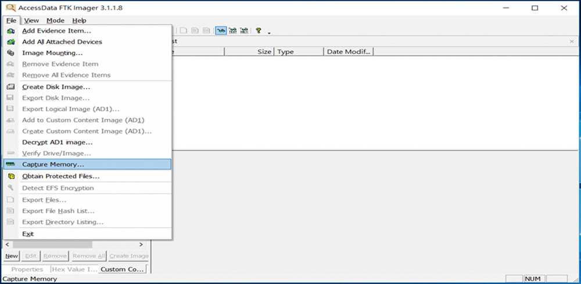Screen dimensions: 581x284
Task: Toggle automatic file preview glasses icon
Action: [221, 31]
